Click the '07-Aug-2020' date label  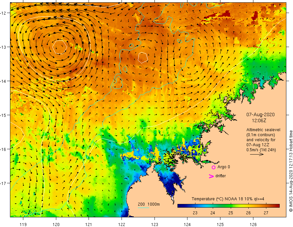point(260,115)
